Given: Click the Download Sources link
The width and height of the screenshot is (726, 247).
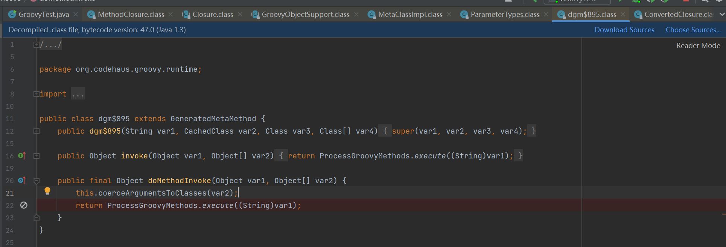Looking at the screenshot, I should [x=624, y=30].
